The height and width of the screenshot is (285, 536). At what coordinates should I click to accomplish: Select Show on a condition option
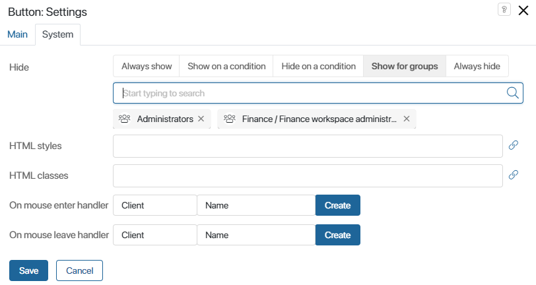pos(226,67)
